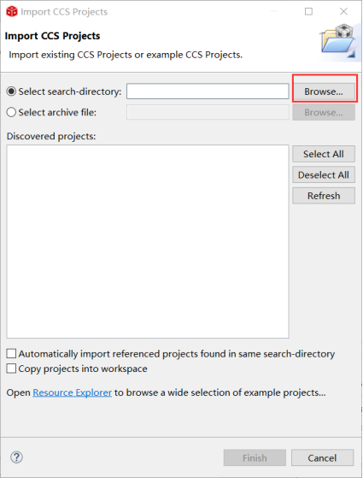The width and height of the screenshot is (363, 478).
Task: Click Browse for search-directory
Action: [324, 91]
